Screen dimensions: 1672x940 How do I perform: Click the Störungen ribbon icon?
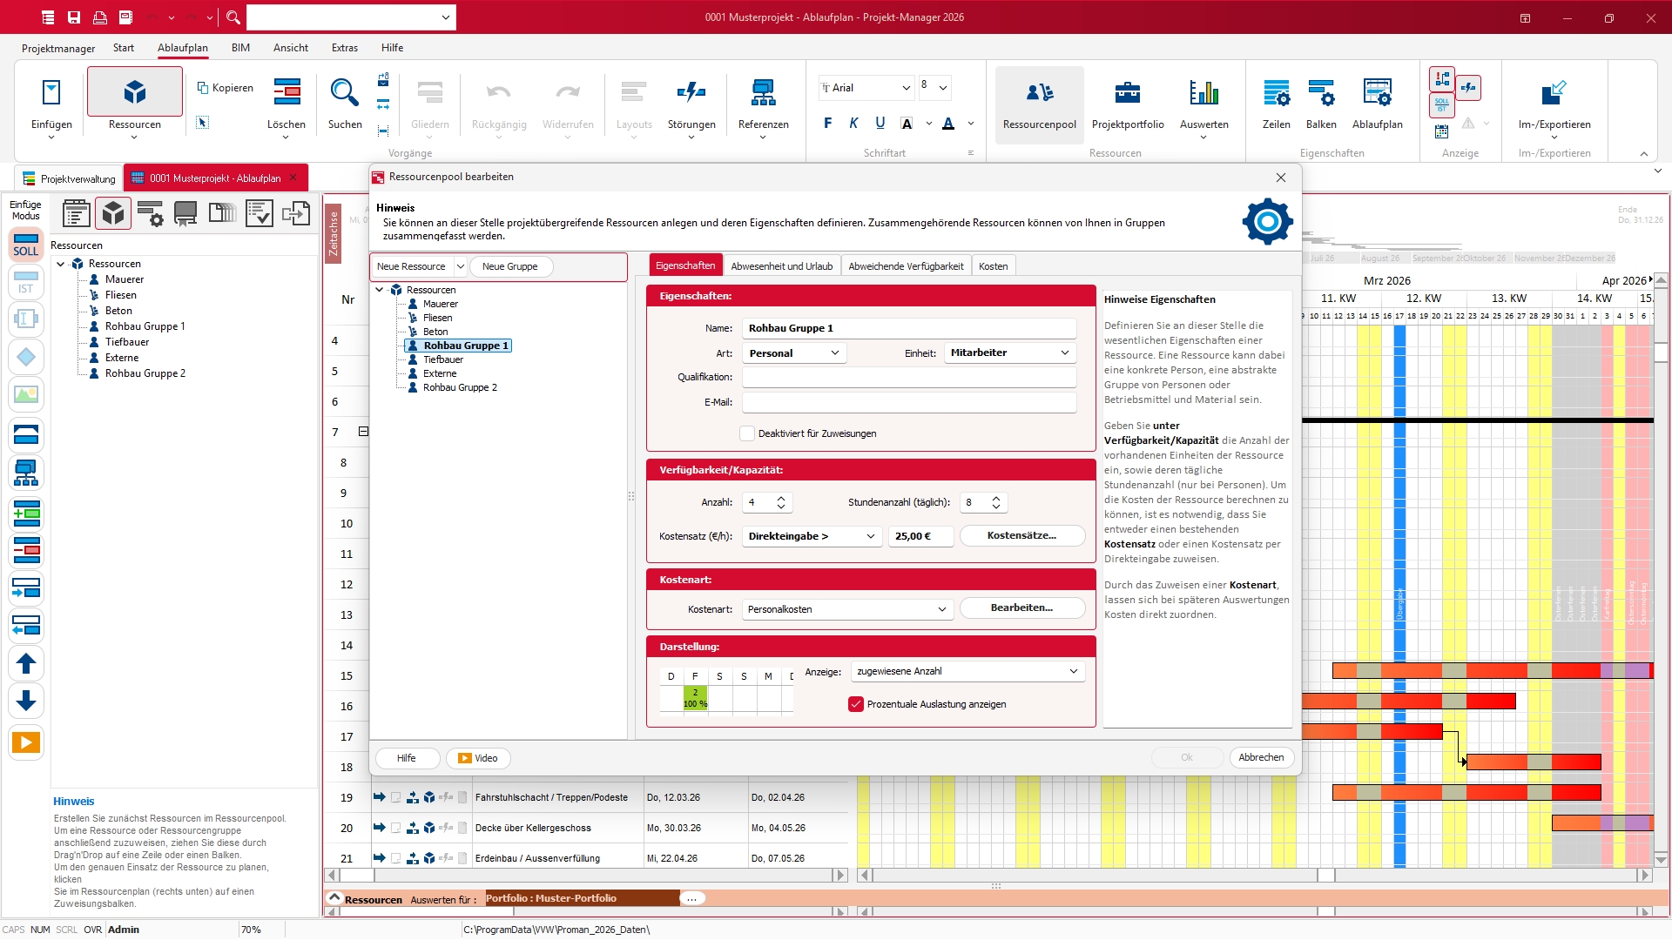pyautogui.click(x=691, y=93)
